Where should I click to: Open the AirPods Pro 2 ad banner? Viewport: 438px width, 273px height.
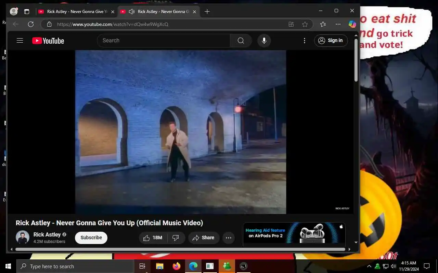tap(294, 233)
